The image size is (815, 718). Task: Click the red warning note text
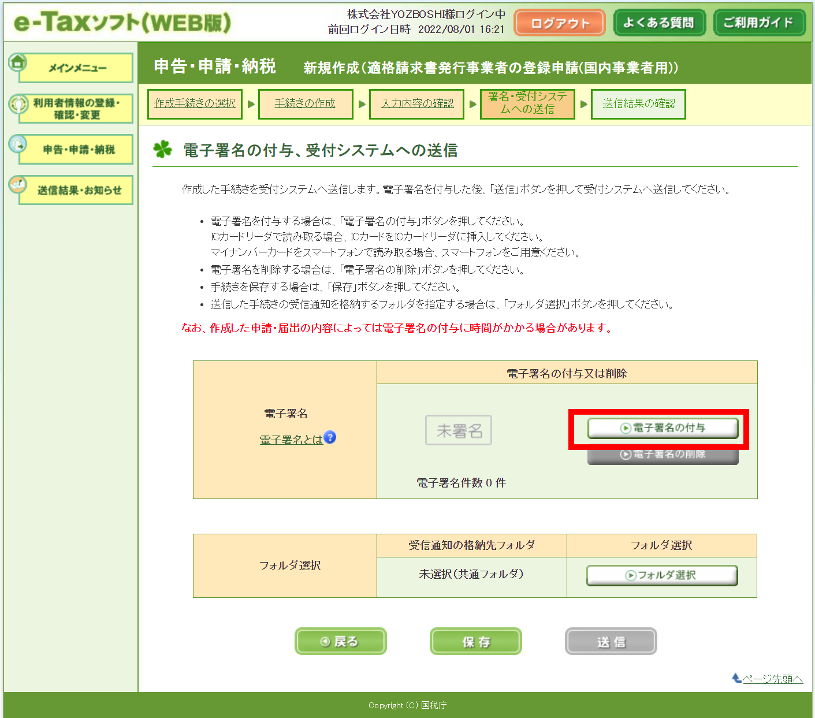(x=397, y=328)
